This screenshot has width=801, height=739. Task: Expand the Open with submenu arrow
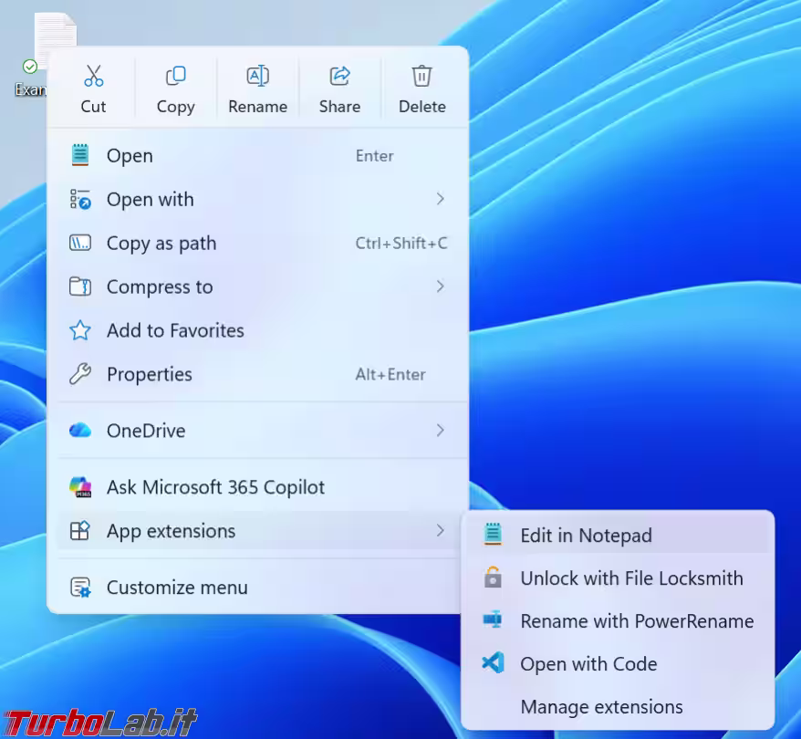pyautogui.click(x=441, y=199)
